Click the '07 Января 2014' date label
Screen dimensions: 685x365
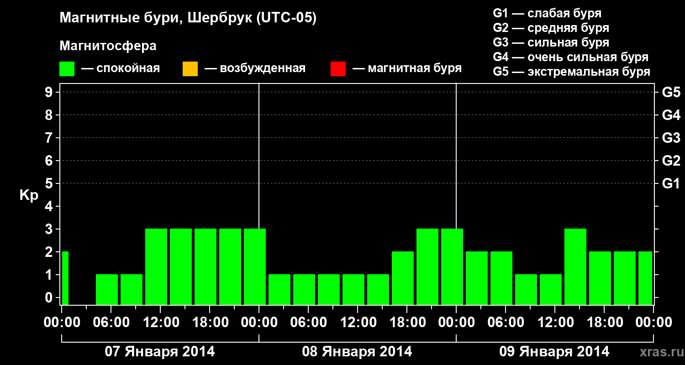coord(160,352)
